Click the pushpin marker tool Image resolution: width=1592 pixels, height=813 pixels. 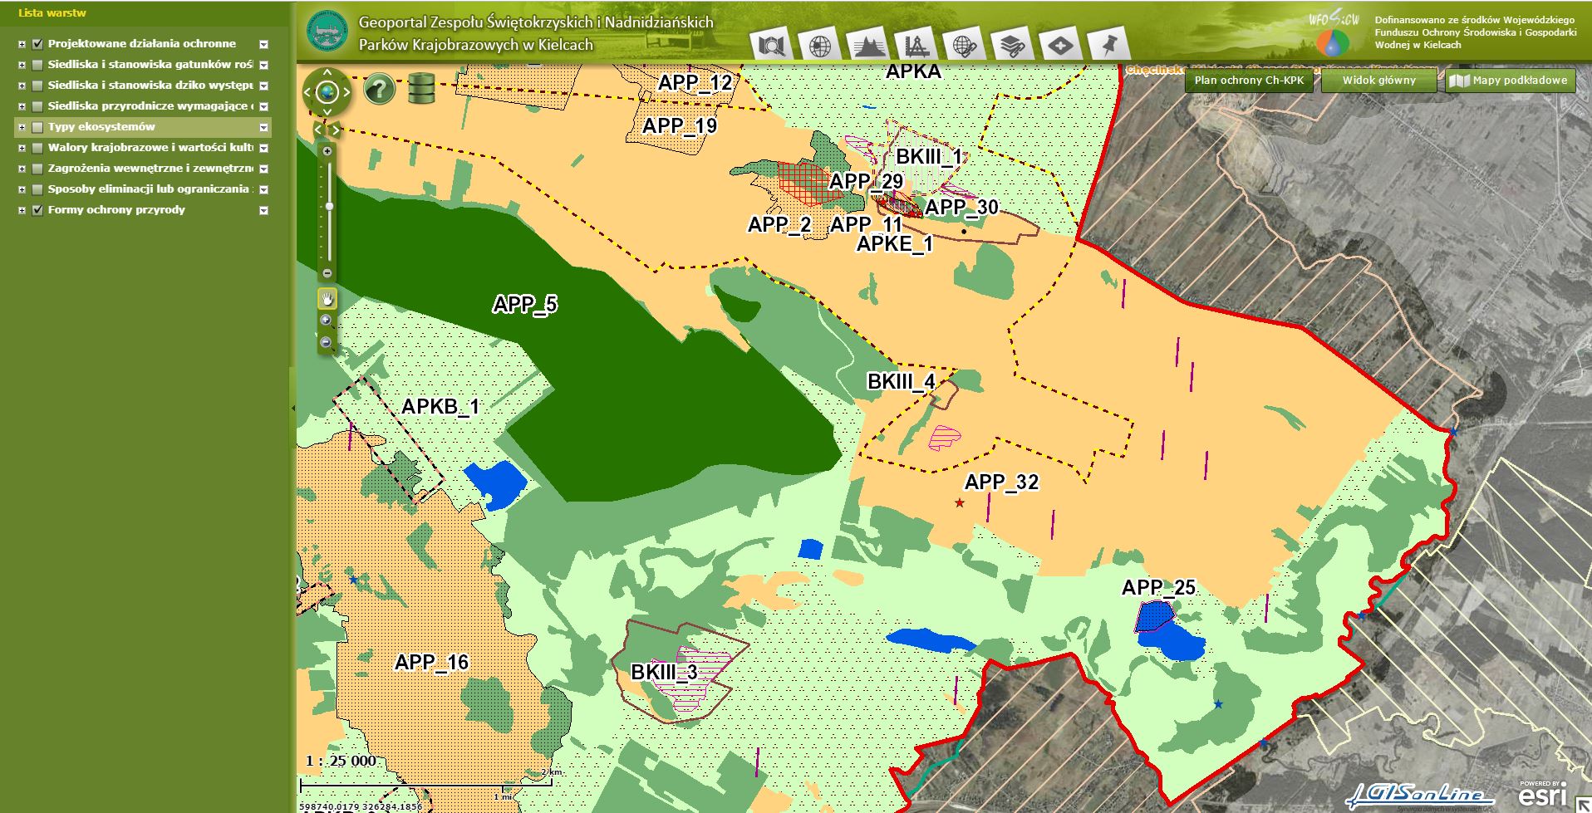tap(1108, 45)
